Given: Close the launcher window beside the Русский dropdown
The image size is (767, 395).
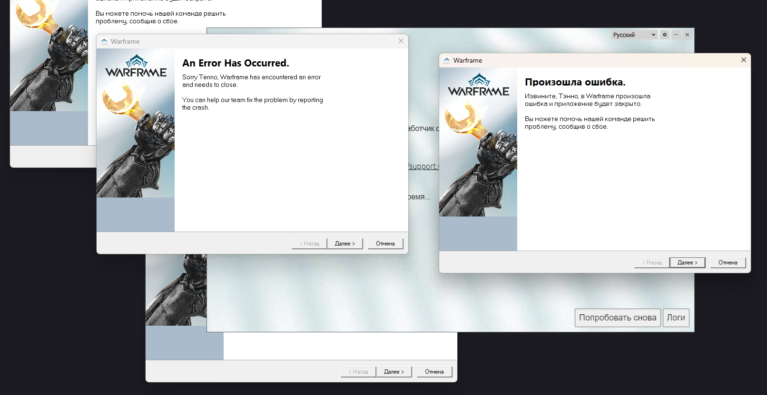Looking at the screenshot, I should coord(687,35).
